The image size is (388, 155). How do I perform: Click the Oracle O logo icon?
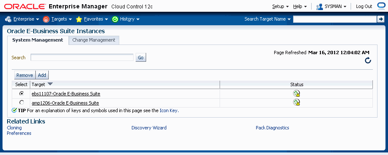(x=380, y=6)
